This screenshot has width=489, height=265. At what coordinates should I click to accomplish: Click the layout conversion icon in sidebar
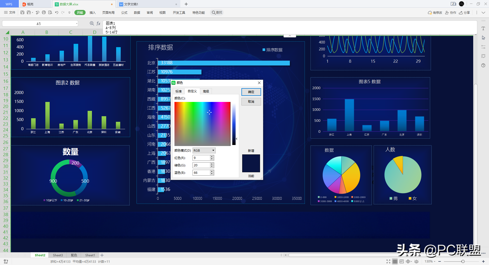(x=483, y=56)
